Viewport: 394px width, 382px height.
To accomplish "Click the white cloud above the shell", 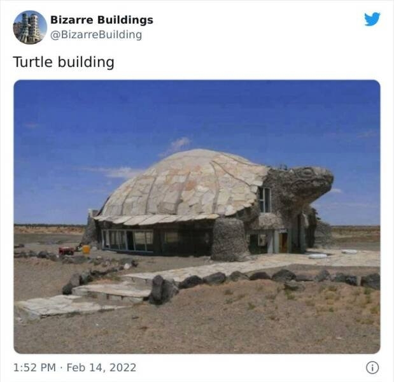I will pos(178,145).
